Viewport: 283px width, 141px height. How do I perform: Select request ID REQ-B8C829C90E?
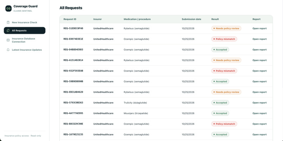tap(73, 124)
